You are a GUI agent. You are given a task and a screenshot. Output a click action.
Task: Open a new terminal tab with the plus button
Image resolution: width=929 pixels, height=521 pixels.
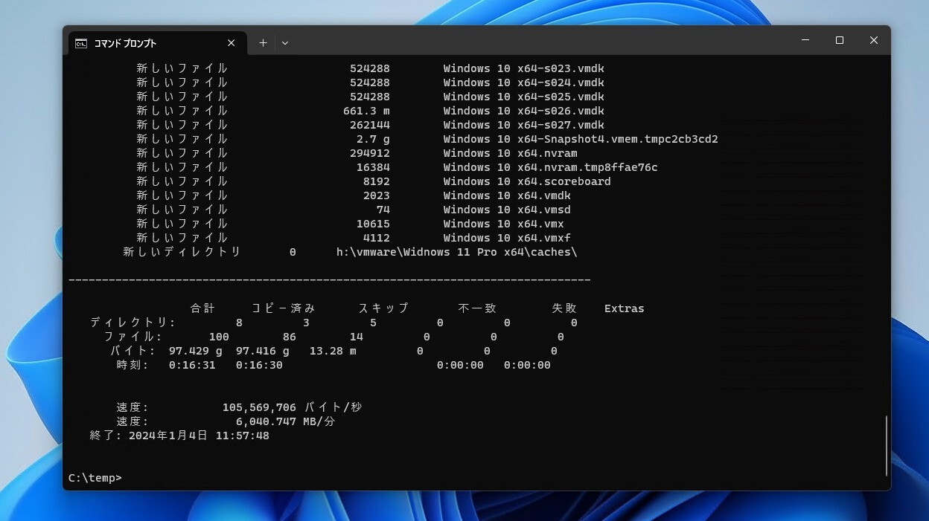point(263,43)
